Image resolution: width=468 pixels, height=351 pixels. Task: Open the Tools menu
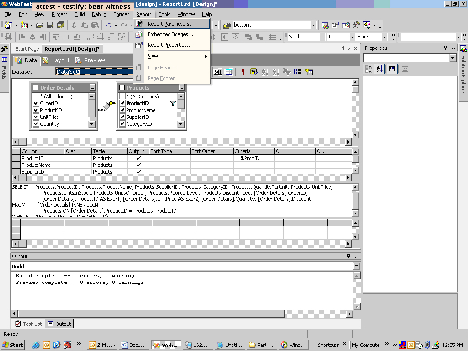coord(165,14)
